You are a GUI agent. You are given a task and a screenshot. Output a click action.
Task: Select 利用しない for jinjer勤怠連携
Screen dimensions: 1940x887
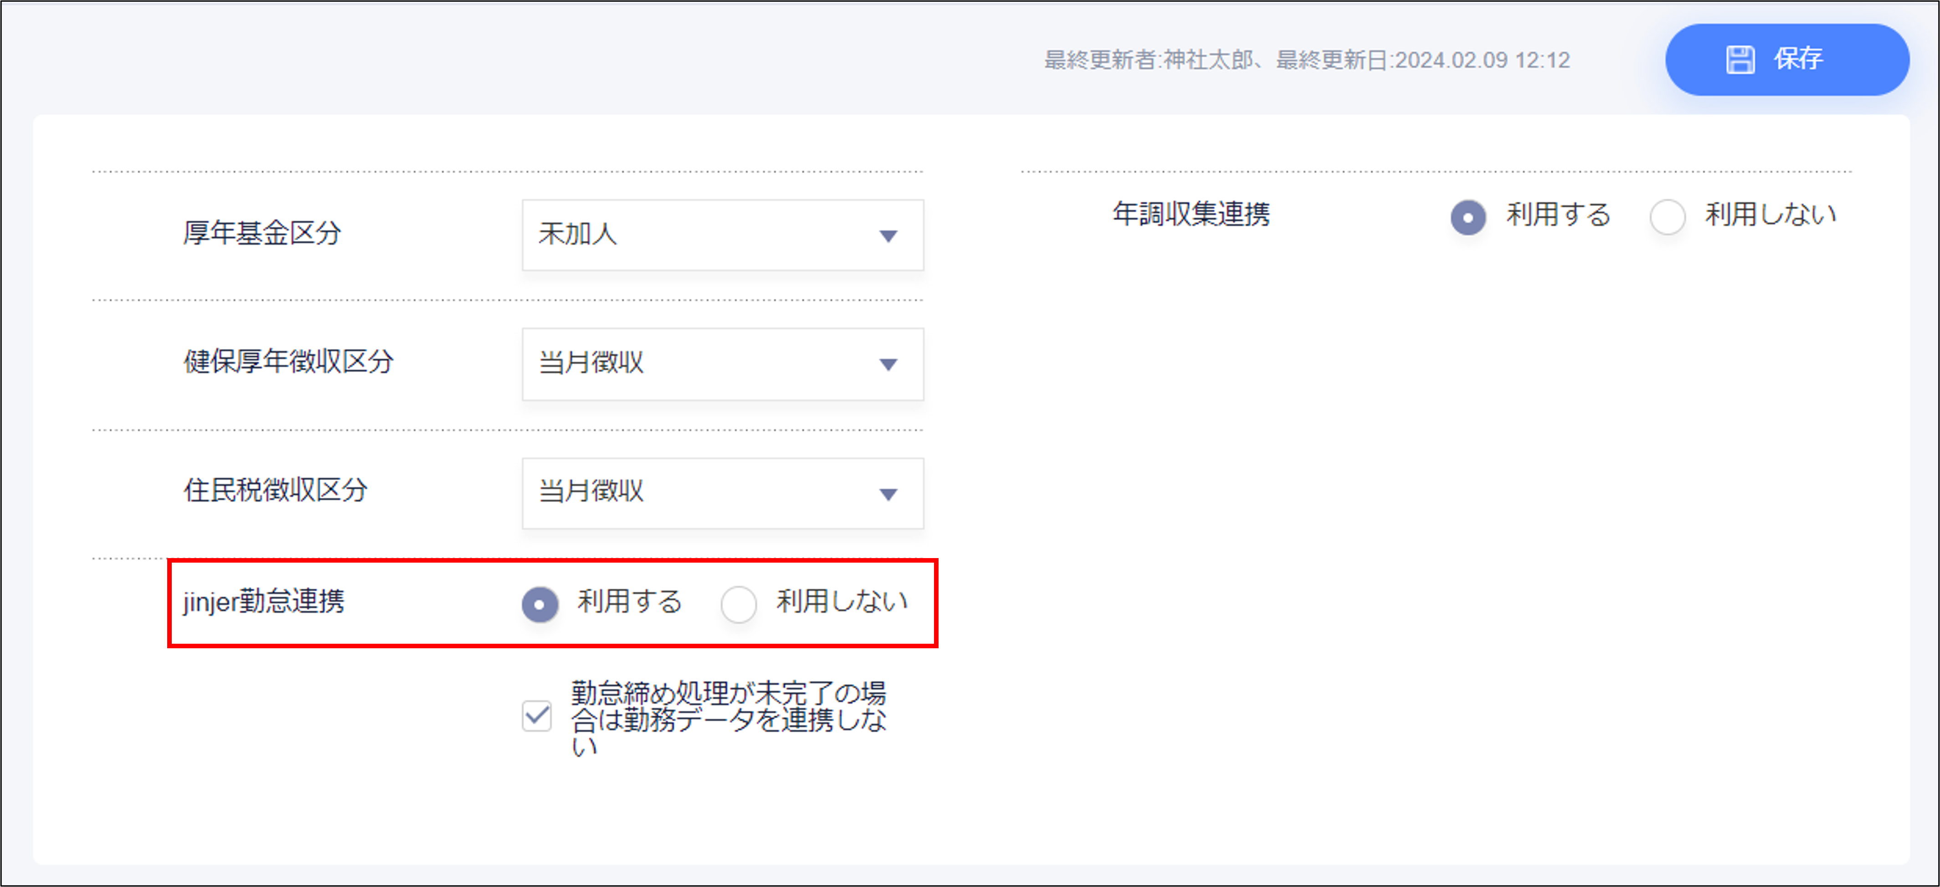(x=738, y=604)
